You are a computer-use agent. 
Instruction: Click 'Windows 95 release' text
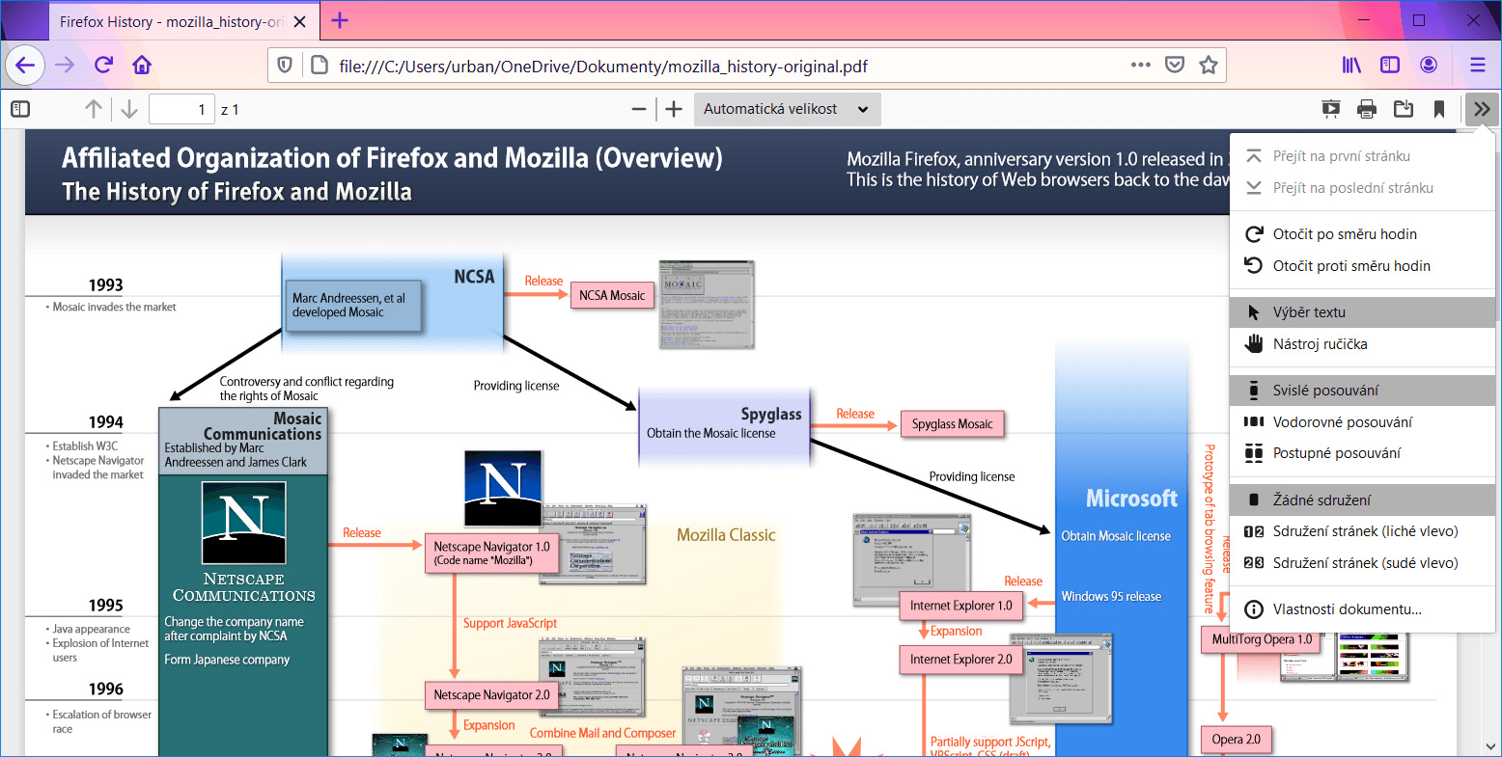(x=1111, y=597)
